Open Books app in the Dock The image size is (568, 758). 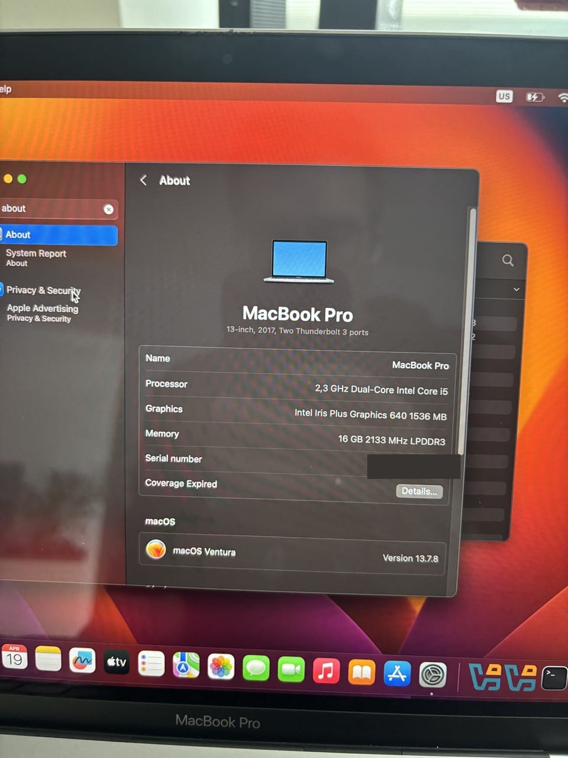[x=362, y=672]
